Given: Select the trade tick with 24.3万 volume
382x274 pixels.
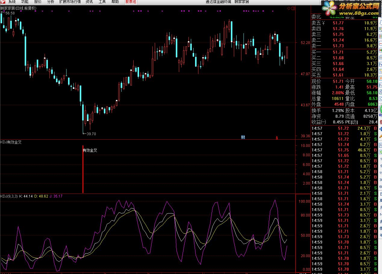Looking at the screenshot, I should pyautogui.click(x=344, y=129).
